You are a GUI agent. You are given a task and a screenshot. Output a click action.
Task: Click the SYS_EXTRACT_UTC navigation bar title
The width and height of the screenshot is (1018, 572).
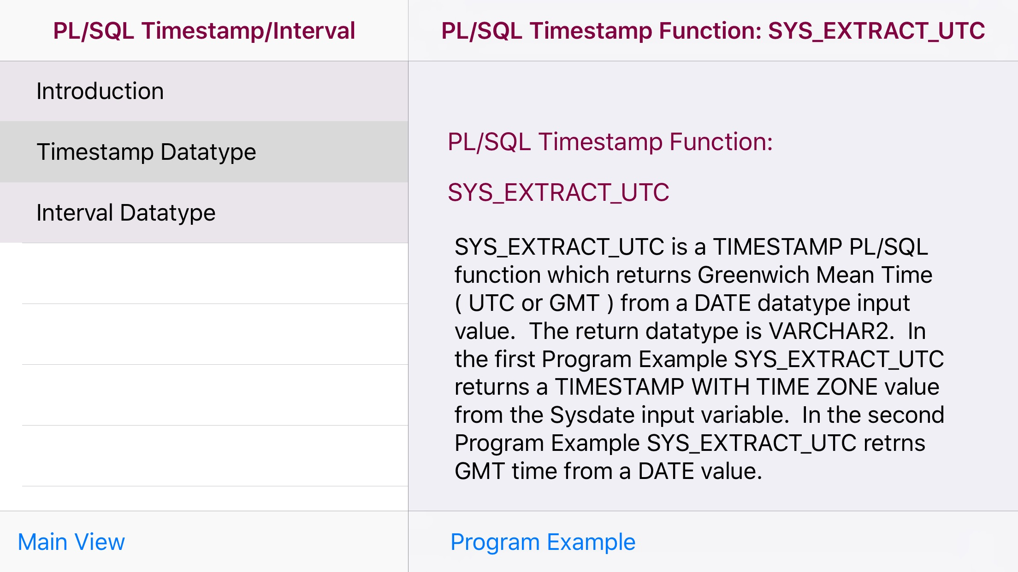pos(713,31)
